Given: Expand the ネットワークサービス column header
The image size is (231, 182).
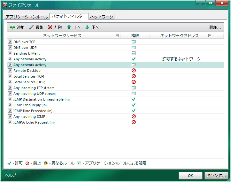Looking at the screenshot, I should [117, 36].
